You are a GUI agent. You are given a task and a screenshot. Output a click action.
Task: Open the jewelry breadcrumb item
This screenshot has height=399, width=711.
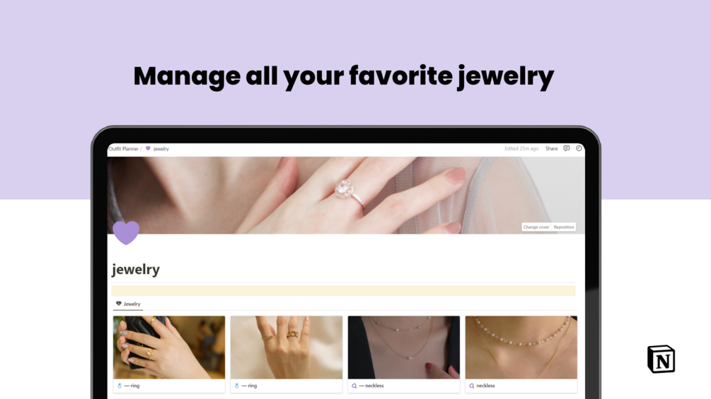coord(161,148)
